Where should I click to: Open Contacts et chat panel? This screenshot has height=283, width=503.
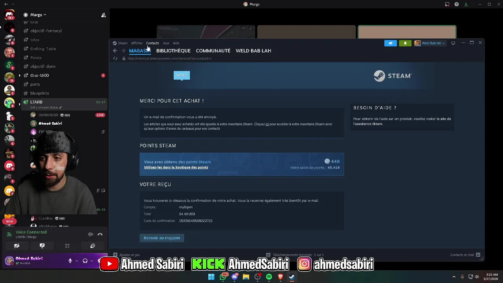[465, 255]
